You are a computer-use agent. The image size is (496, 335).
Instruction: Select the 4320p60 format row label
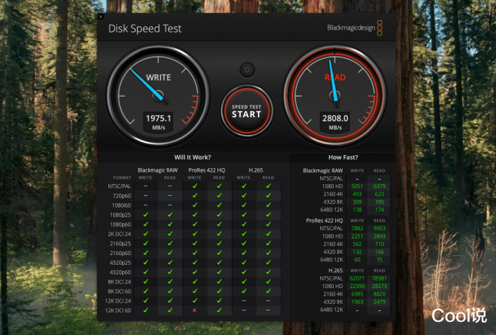[120, 272]
